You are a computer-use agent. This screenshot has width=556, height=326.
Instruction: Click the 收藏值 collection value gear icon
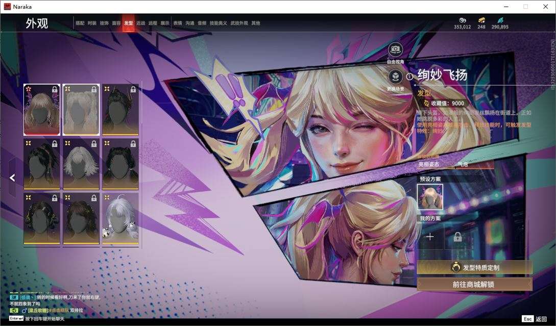click(427, 103)
